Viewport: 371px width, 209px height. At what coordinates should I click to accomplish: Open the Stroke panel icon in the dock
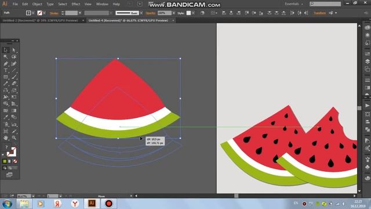click(367, 80)
